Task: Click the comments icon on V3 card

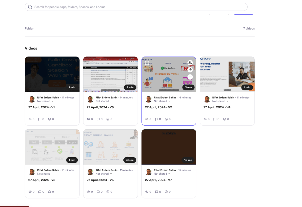Action: (x=98, y=192)
